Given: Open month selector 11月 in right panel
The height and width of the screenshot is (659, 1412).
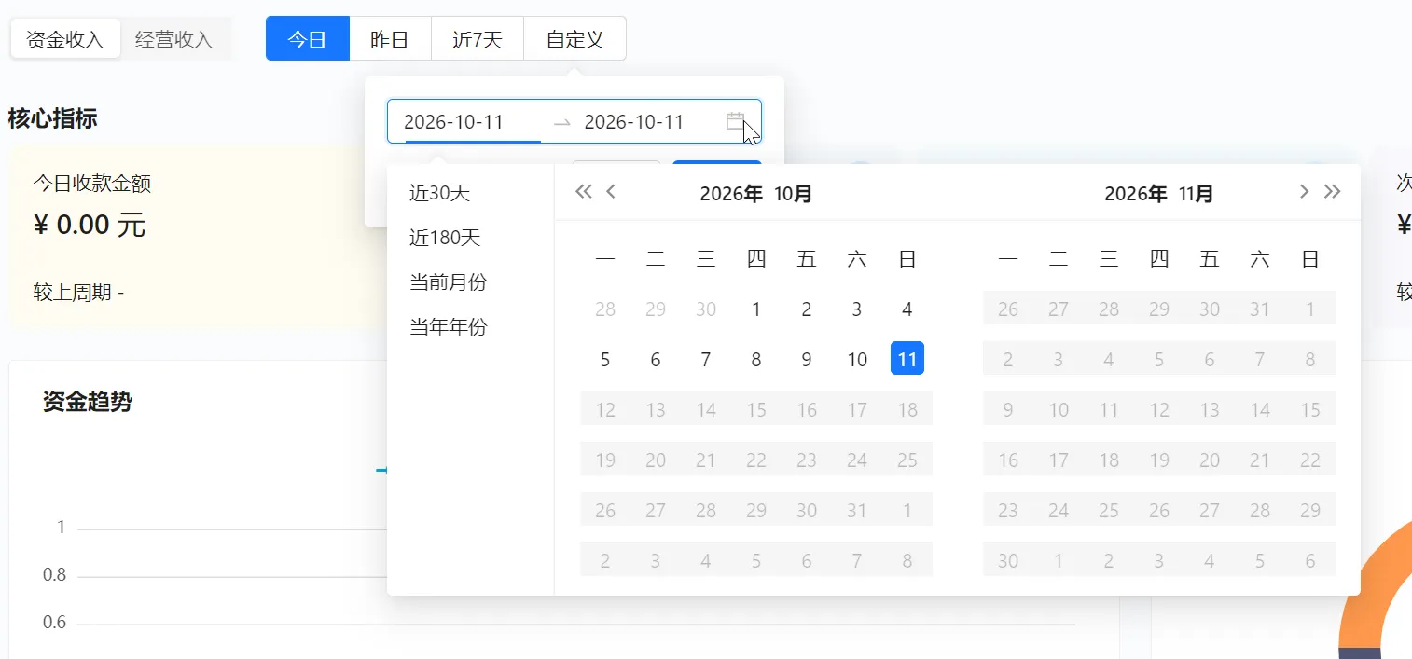Looking at the screenshot, I should (x=1197, y=194).
